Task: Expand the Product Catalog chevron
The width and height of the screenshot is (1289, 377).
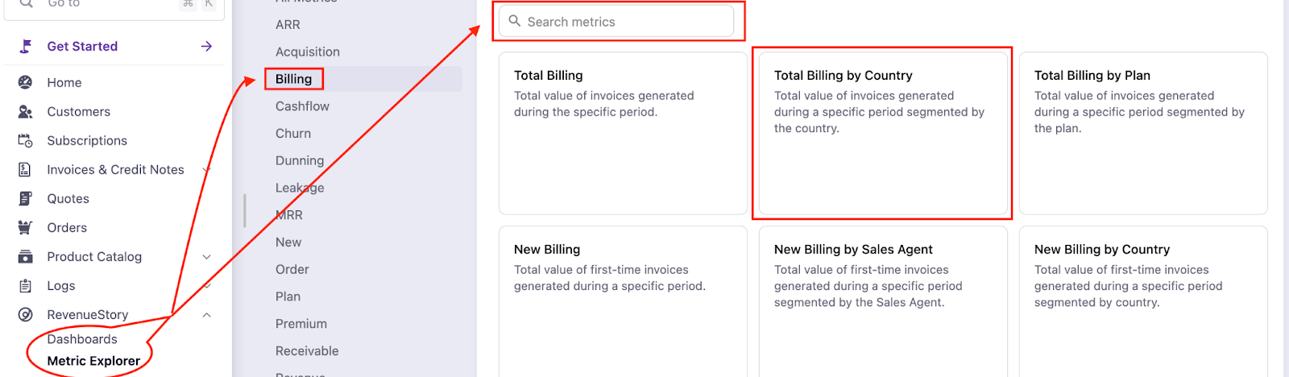Action: coord(206,256)
